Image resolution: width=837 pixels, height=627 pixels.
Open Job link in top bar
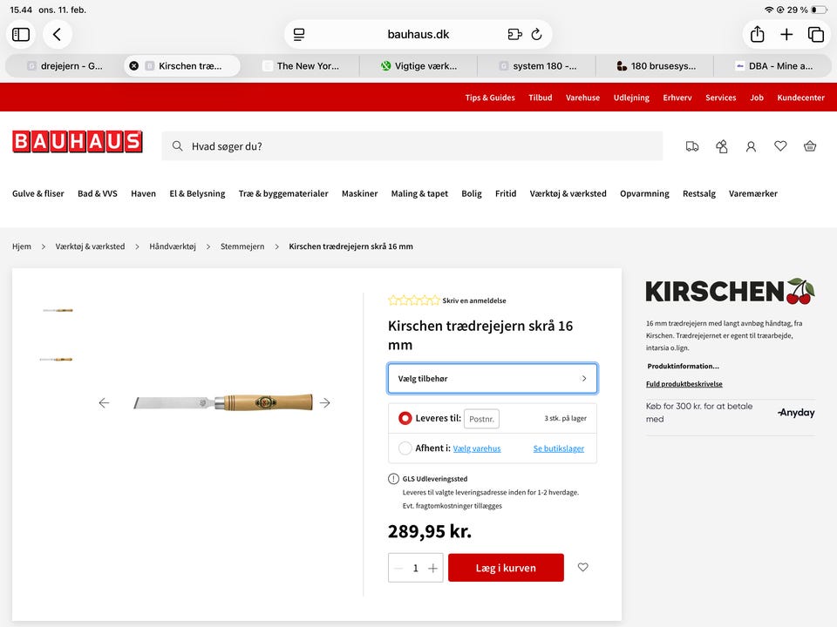[757, 98]
